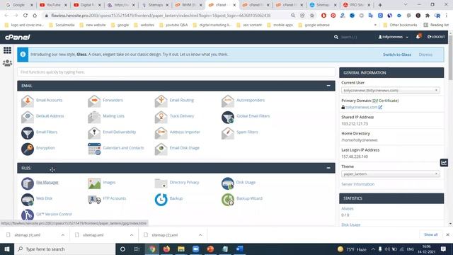453x255 pixels.
Task: Open the Server Information link
Action: [357, 184]
